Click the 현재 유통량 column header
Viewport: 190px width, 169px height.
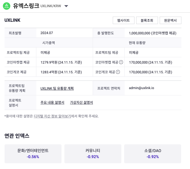(x=137, y=43)
